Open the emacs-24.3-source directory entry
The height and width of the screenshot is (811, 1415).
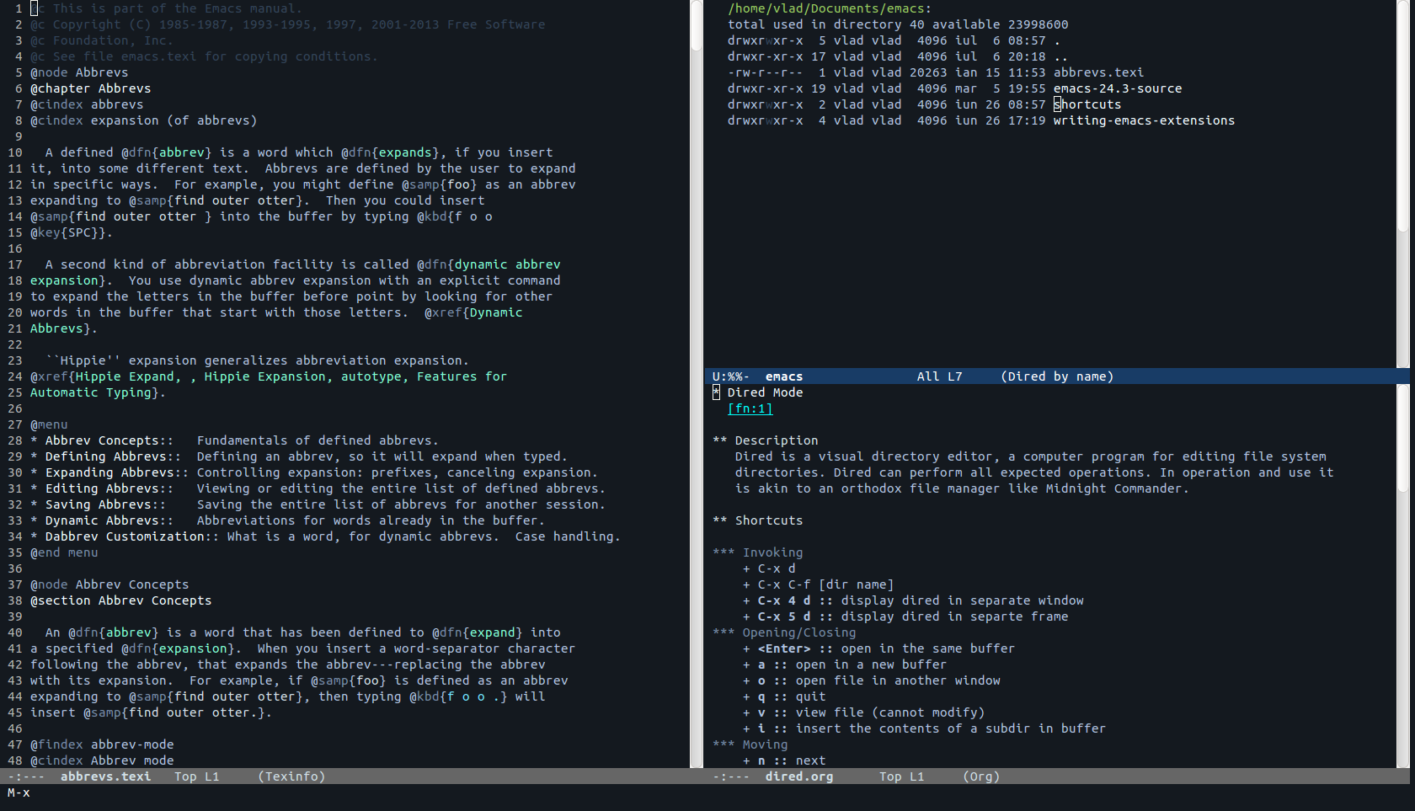tap(1118, 88)
